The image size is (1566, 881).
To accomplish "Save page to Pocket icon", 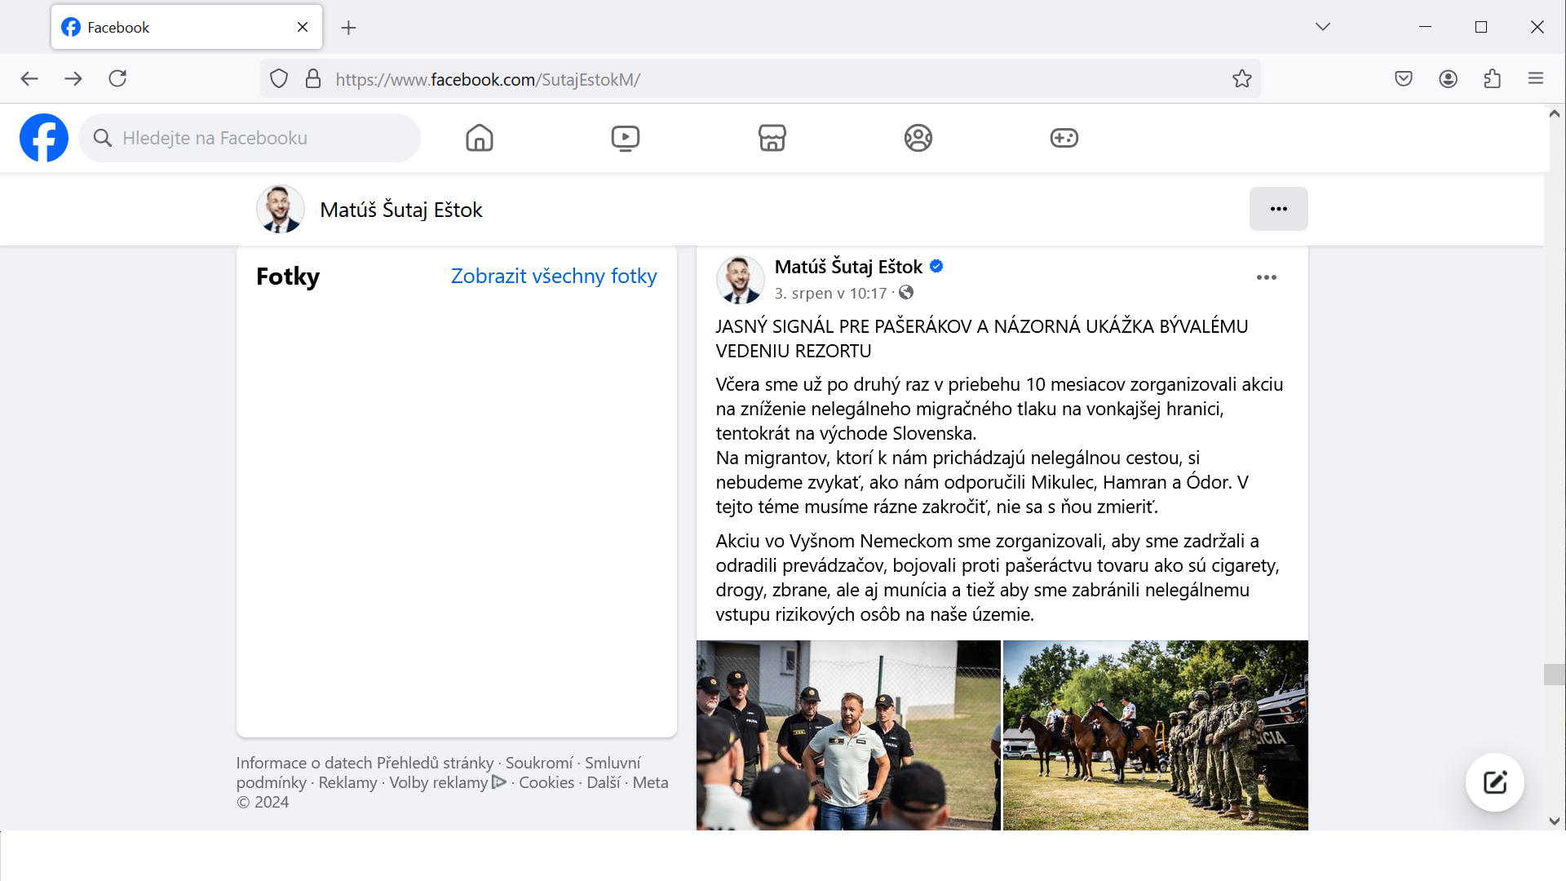I will pos(1403,79).
